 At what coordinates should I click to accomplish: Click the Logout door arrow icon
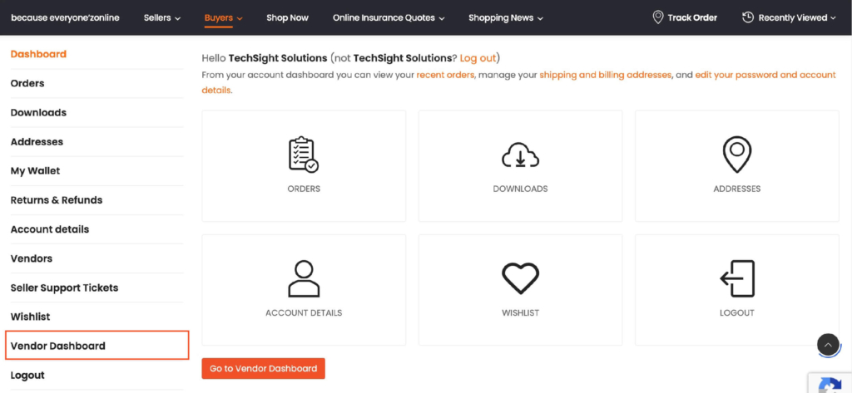pos(737,278)
